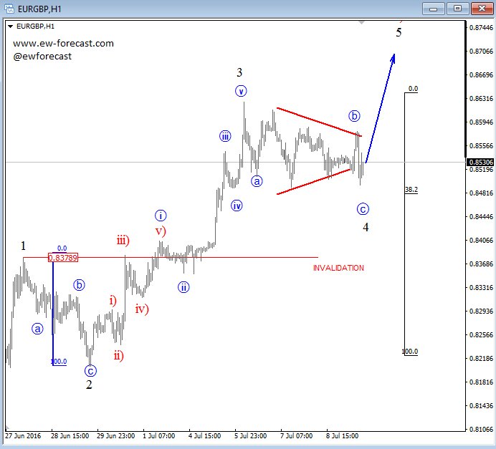The image size is (496, 449).
Task: Click the blue 100.0 Fibonacci label
Action: (x=59, y=362)
